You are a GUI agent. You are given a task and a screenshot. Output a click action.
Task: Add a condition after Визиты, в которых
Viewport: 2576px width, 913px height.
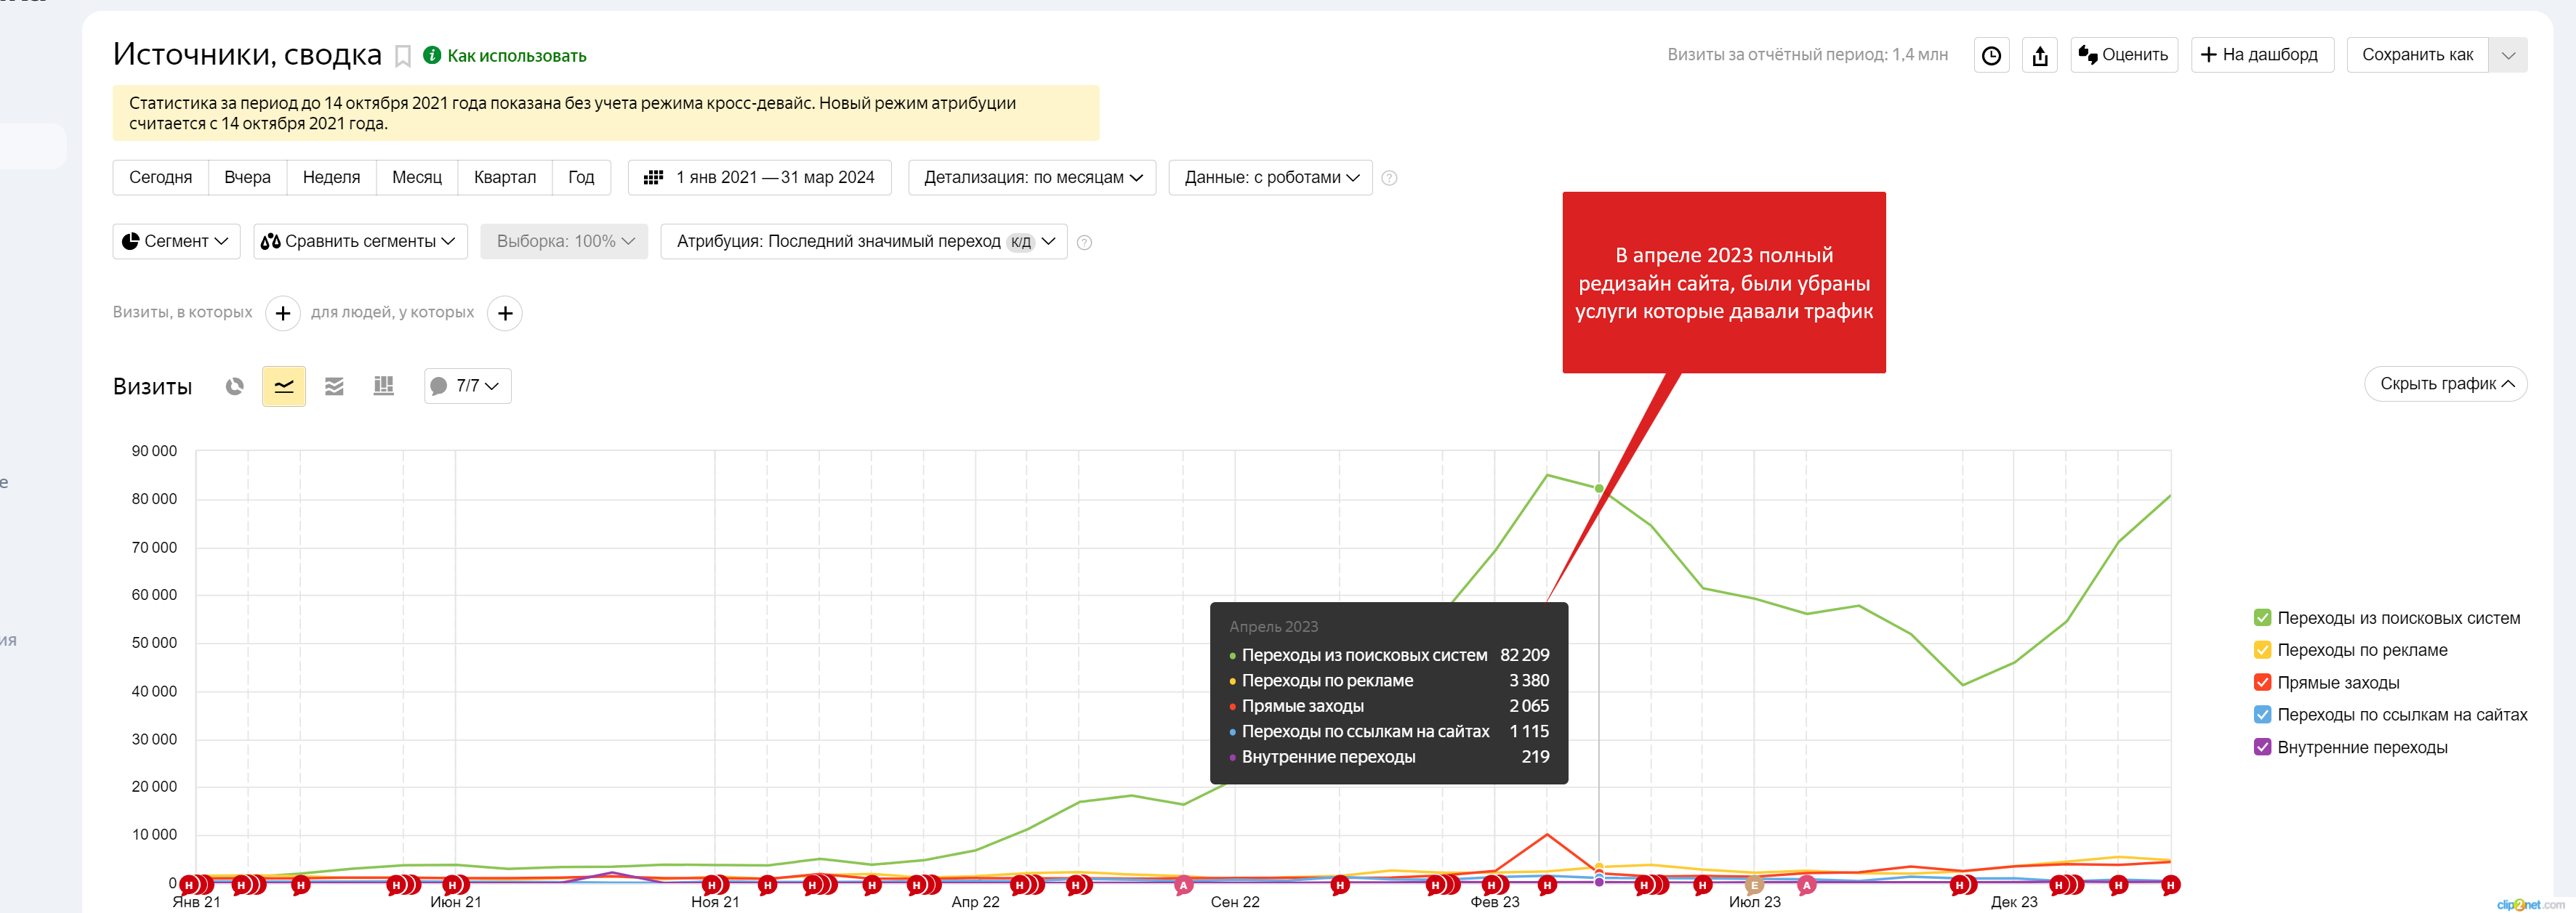point(283,312)
